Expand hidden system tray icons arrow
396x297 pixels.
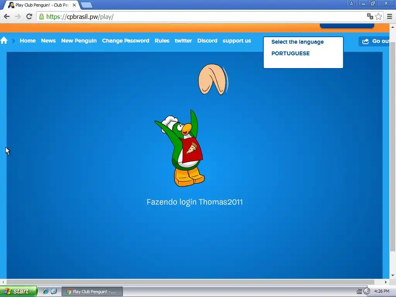(367, 292)
